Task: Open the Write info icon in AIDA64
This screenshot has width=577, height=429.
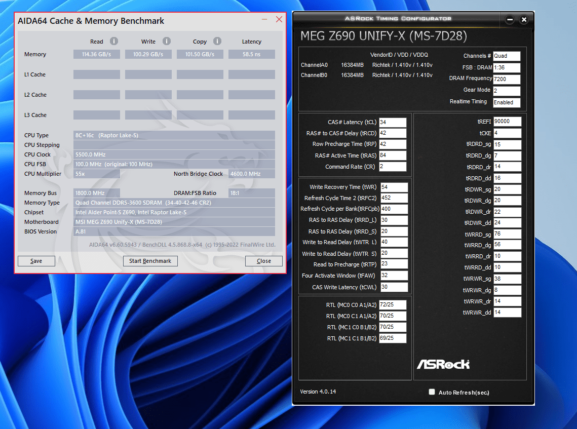Action: pos(167,41)
